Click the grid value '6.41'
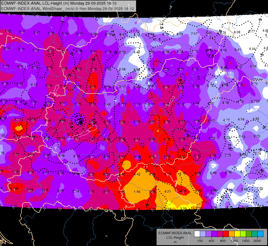The height and width of the screenshot is (246, 268). (238, 50)
